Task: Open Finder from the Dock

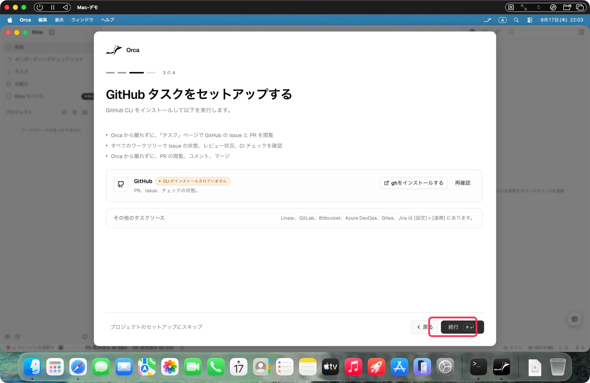Action: (x=32, y=367)
